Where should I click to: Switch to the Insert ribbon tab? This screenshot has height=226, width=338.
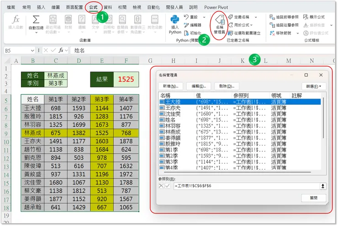click(x=41, y=7)
